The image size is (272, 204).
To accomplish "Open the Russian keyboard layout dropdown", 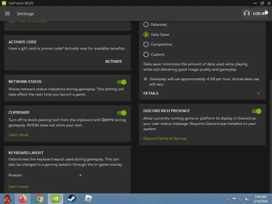I will click(x=45, y=175).
